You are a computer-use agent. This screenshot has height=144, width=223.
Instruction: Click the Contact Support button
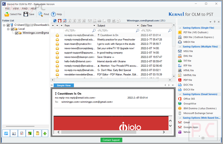tap(111, 140)
